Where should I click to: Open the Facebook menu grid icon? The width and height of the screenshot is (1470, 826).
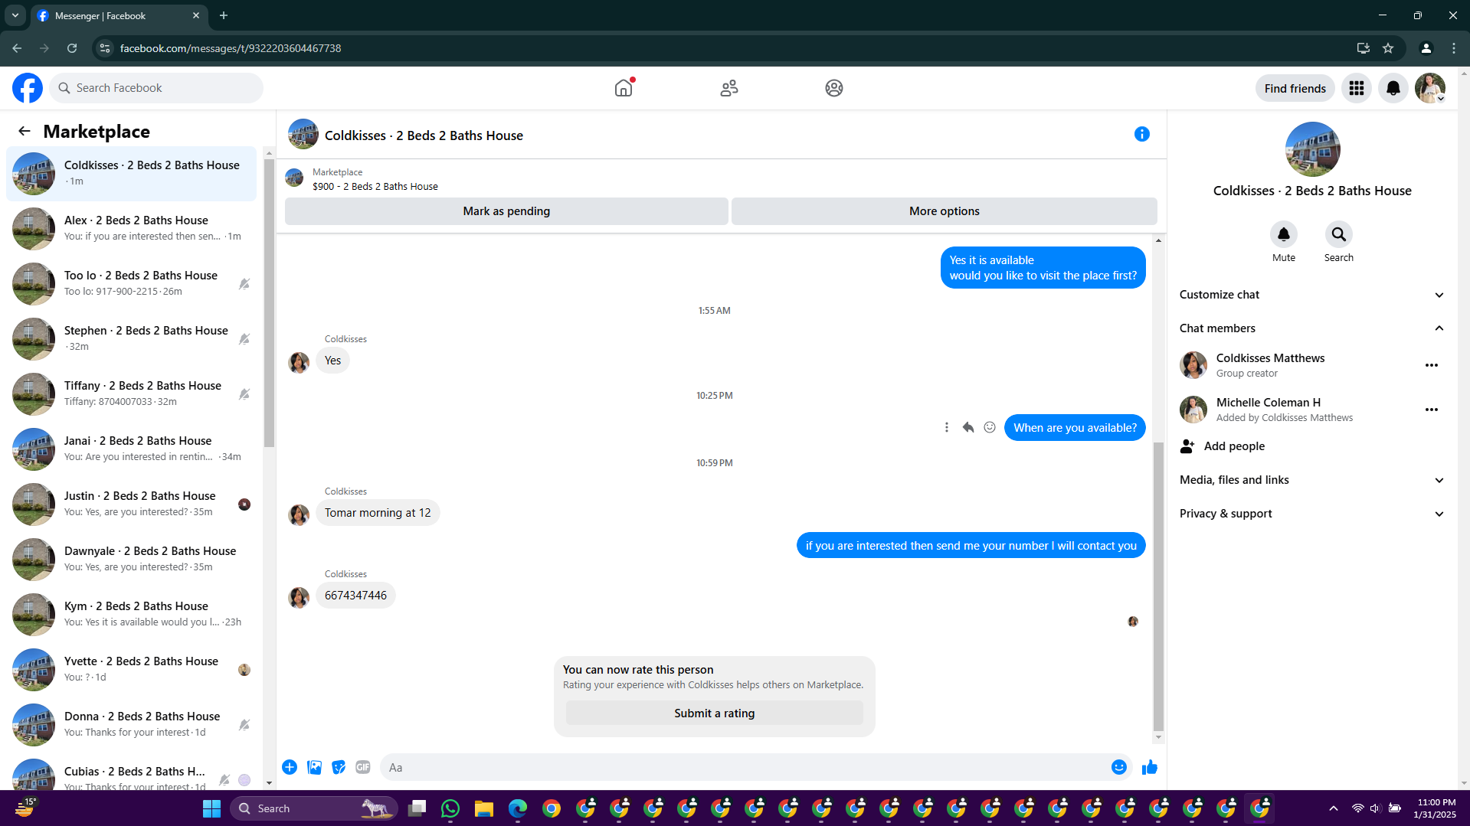pos(1357,88)
